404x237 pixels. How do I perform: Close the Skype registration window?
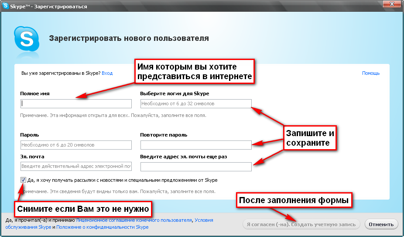coord(392,4)
